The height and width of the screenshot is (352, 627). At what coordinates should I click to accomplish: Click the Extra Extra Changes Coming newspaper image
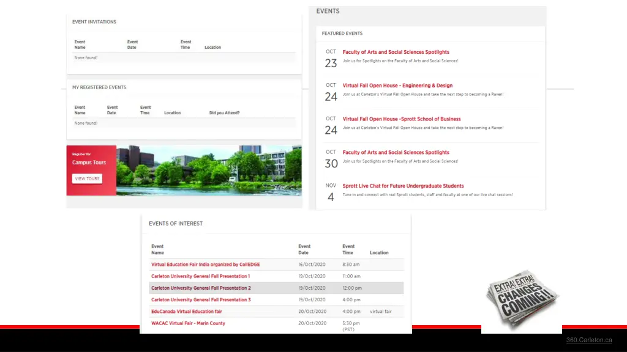(522, 299)
